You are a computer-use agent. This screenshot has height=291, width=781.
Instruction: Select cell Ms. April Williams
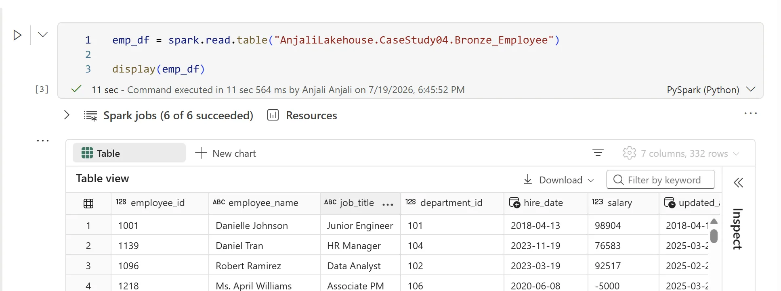[264, 285]
